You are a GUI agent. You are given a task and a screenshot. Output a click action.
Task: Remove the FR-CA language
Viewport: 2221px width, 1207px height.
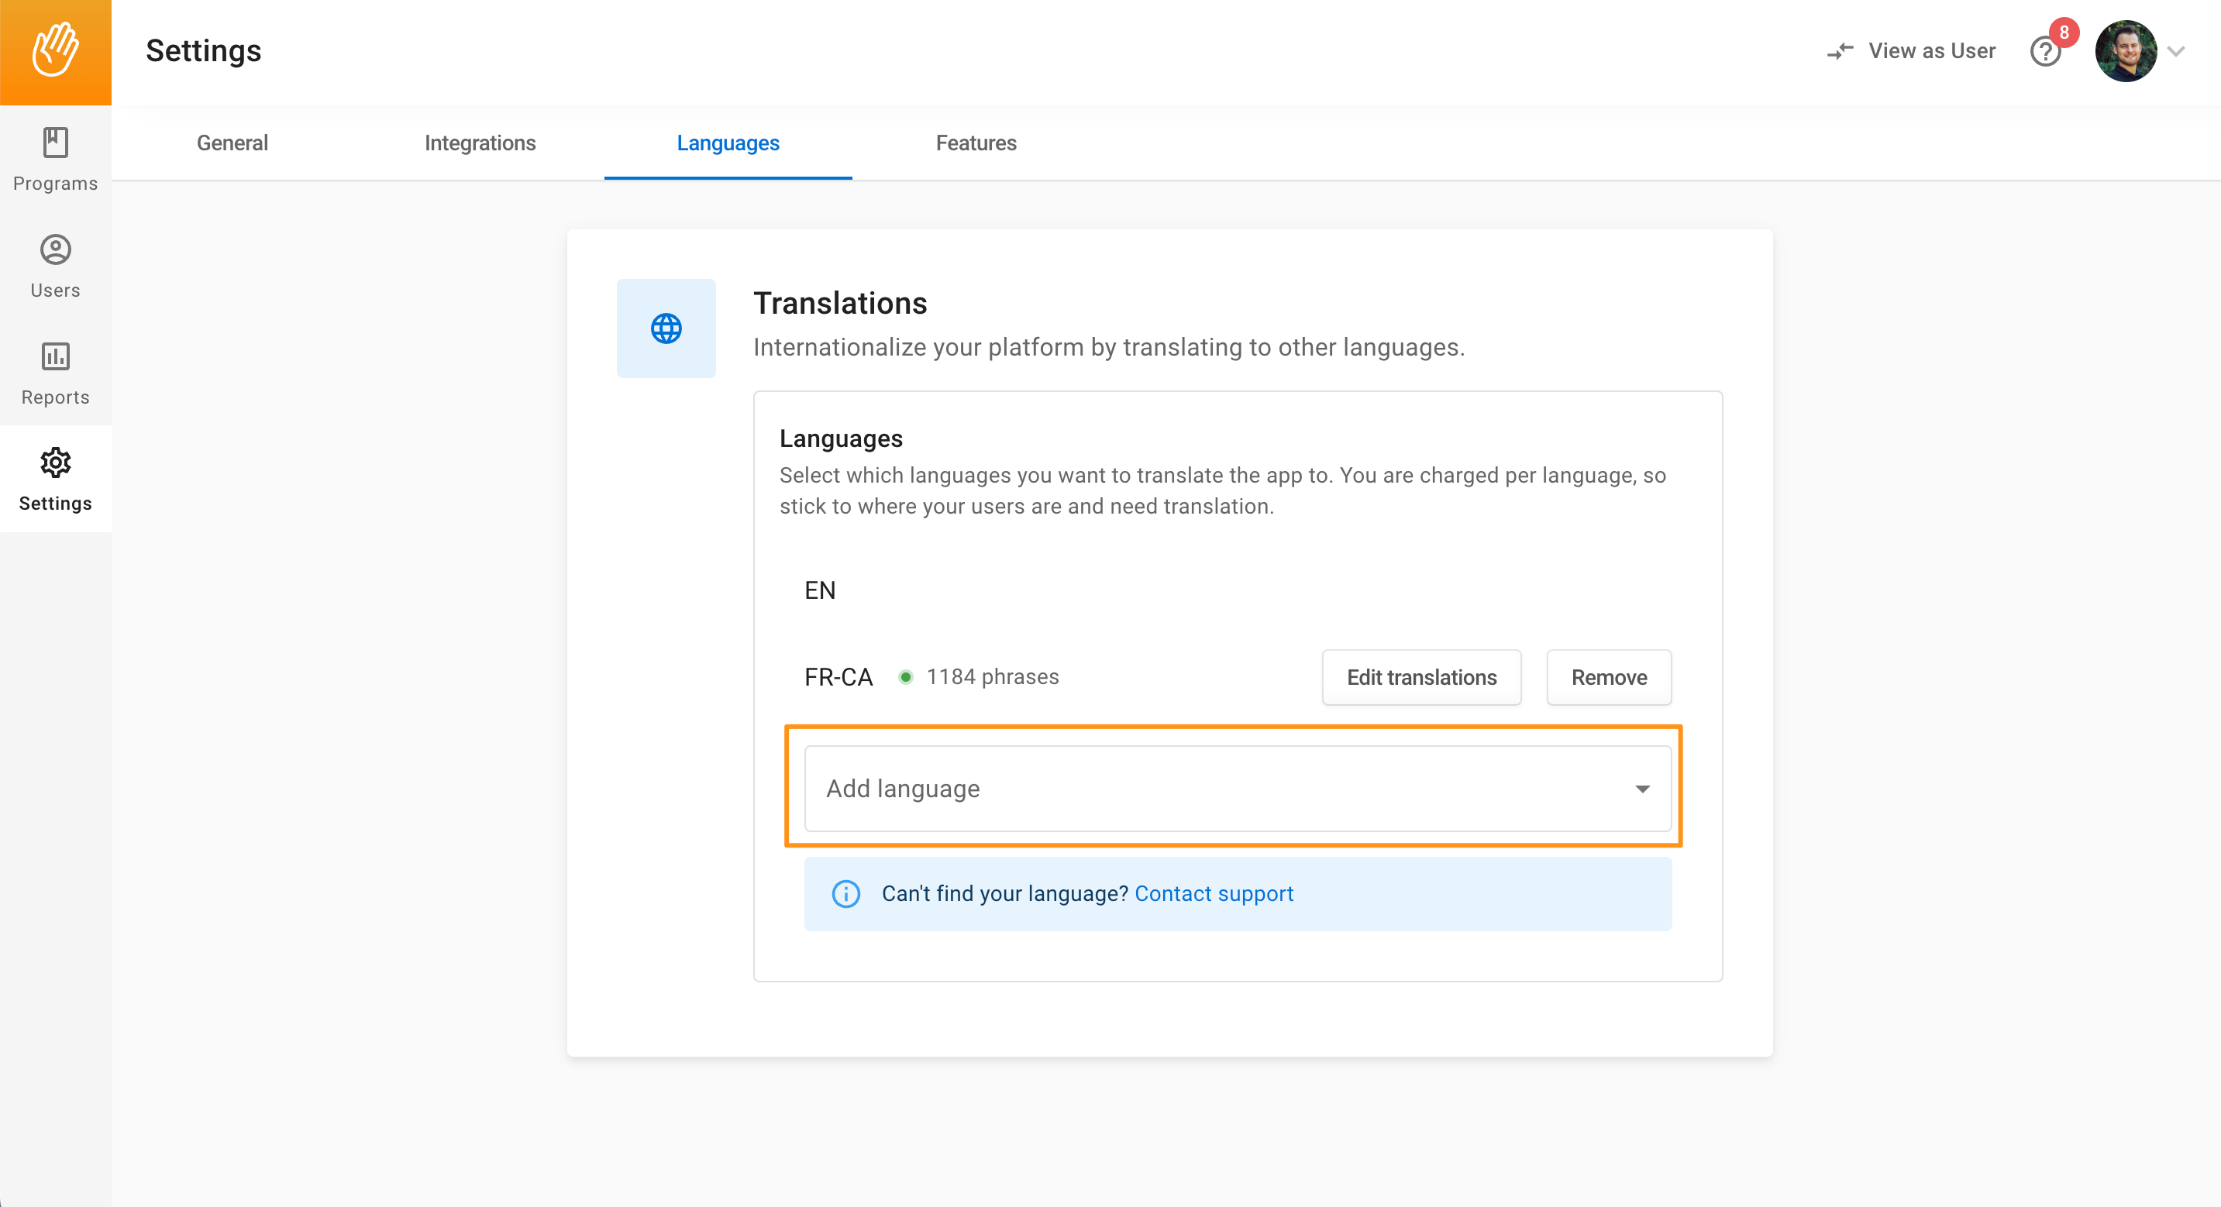(x=1608, y=678)
